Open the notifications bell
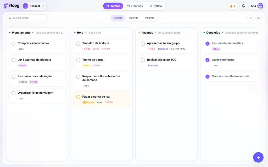The height and width of the screenshot is (167, 268). point(243,6)
